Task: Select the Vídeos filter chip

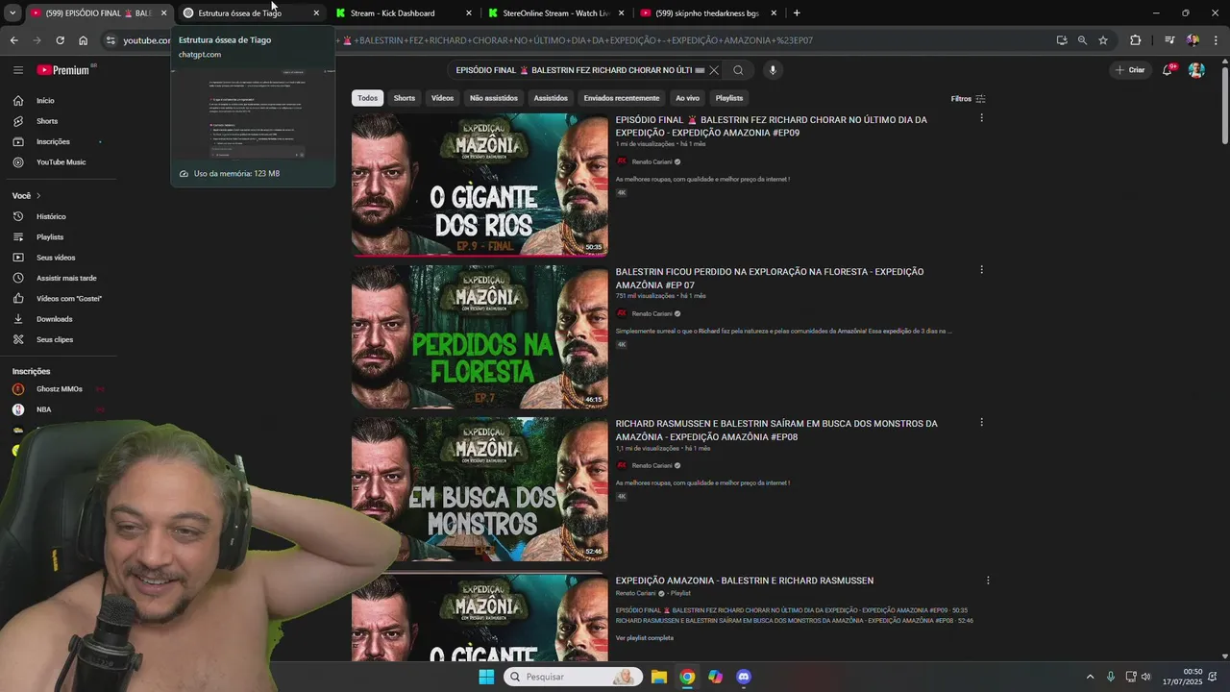Action: click(442, 98)
